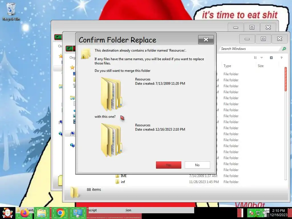
Task: Close the Confirm Folder Replace dialog
Action: [206, 39]
